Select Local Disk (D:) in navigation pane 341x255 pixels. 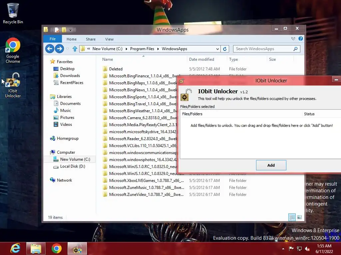[x=72, y=166]
